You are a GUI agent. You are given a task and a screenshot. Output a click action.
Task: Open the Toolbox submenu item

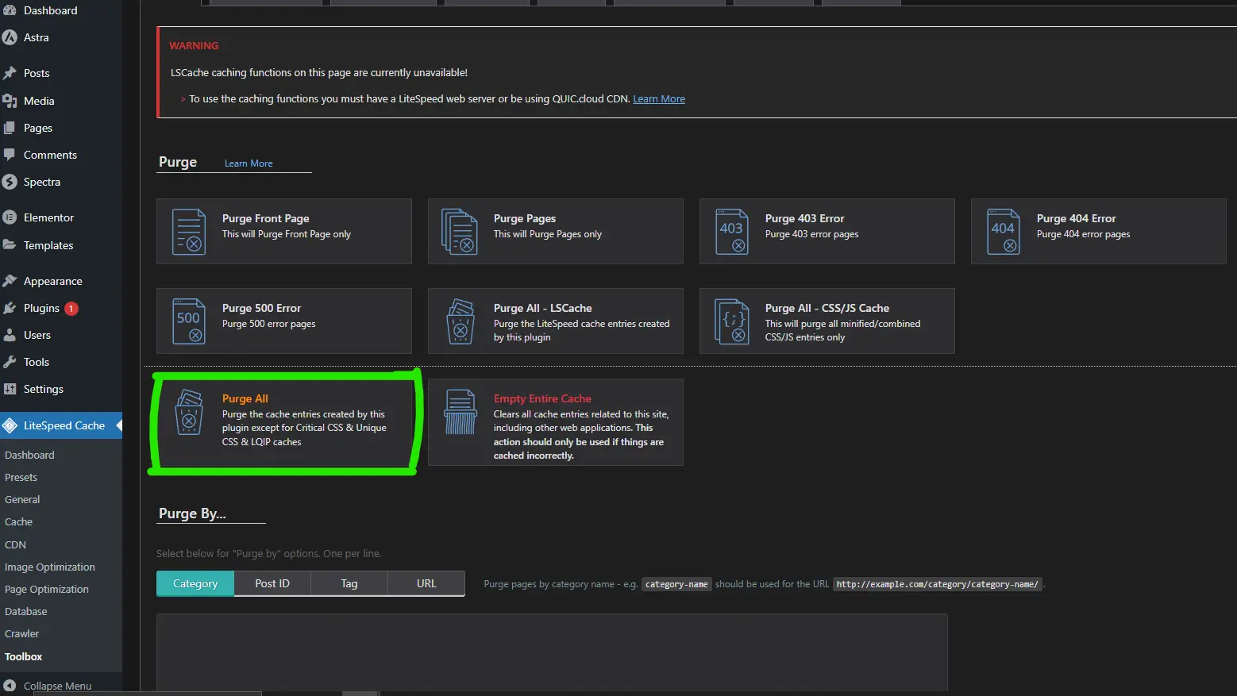click(23, 656)
